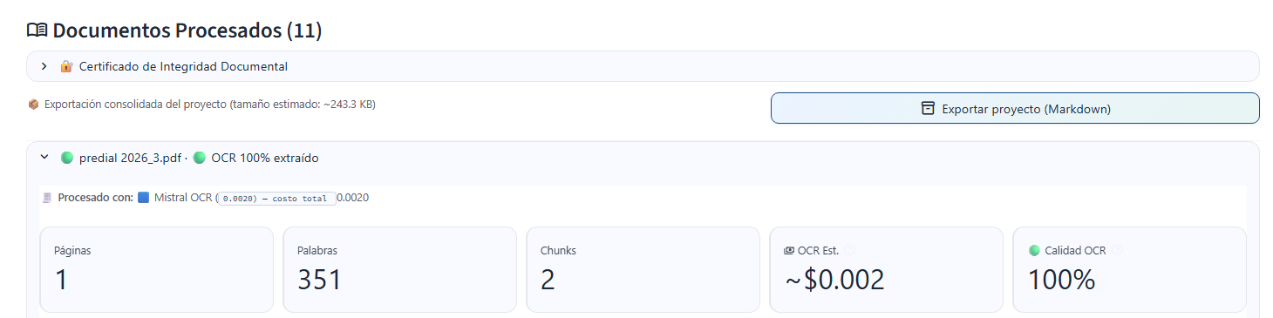The height and width of the screenshot is (318, 1273).
Task: Click the green status dot before predial 2026_3.pdf
Action: pyautogui.click(x=67, y=158)
